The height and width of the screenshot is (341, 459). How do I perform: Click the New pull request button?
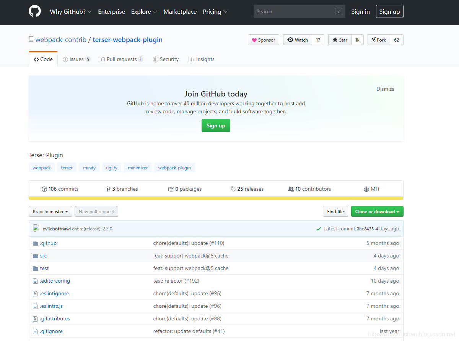click(x=96, y=211)
